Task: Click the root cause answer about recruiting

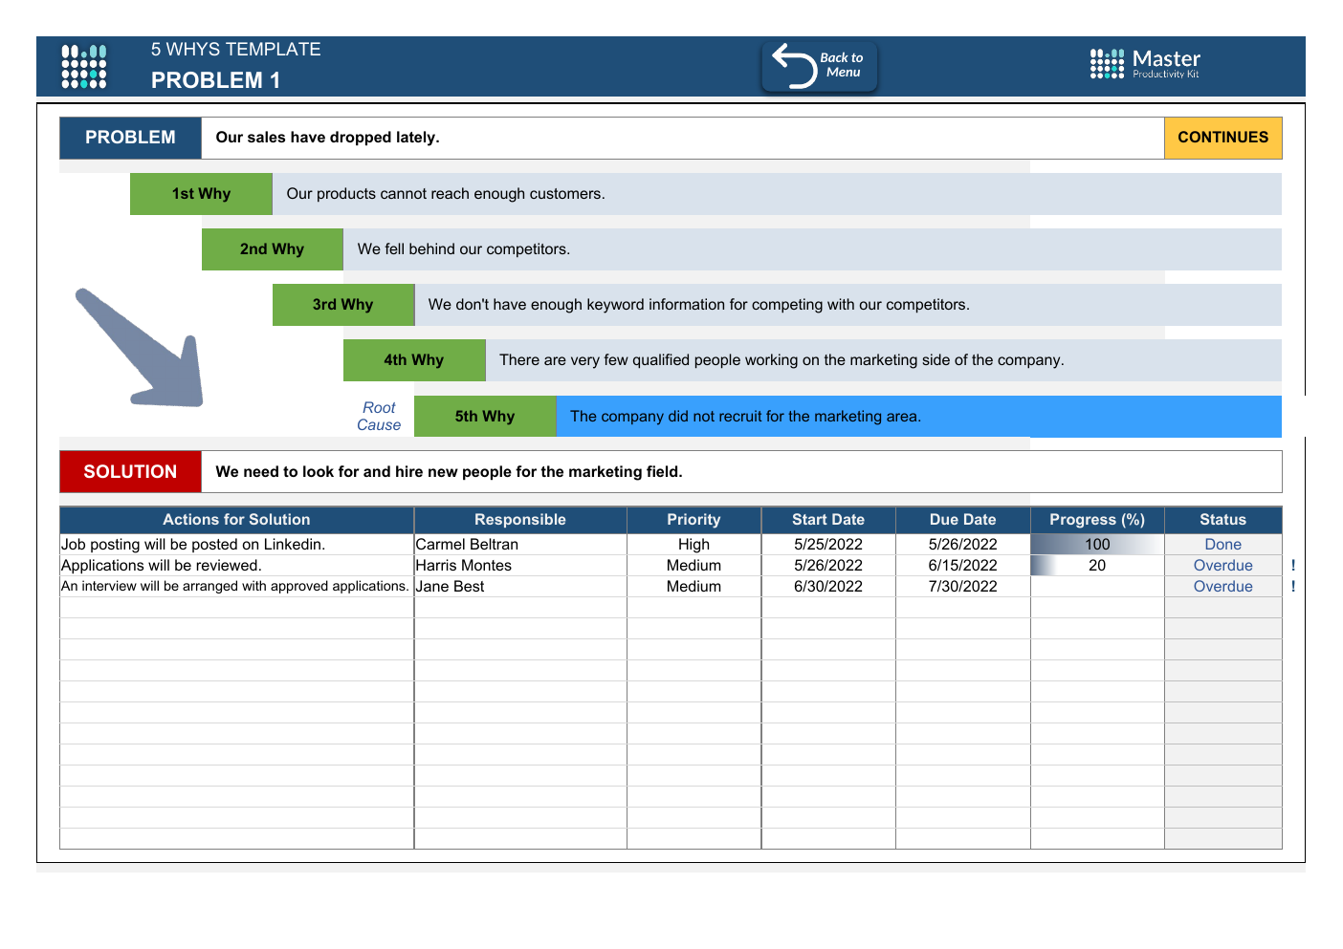Action: [918, 417]
